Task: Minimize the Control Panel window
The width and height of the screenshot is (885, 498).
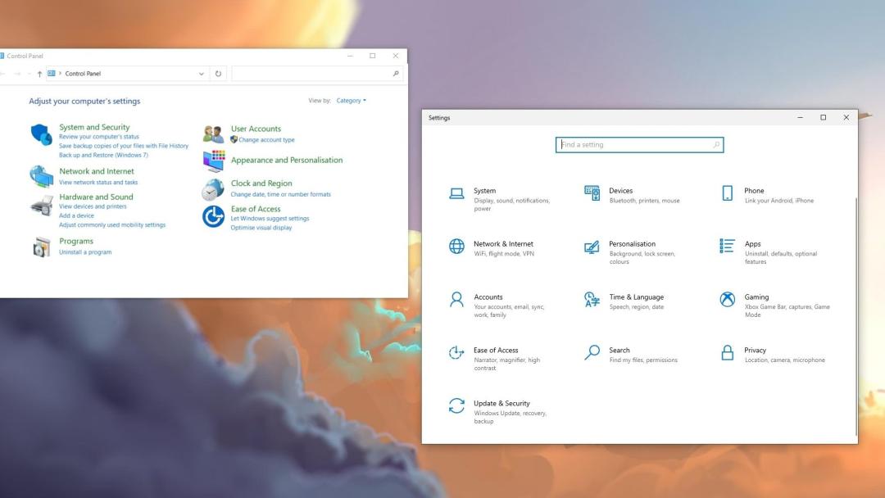Action: (x=350, y=56)
